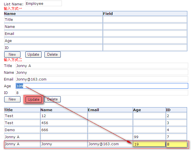
Task: Select the ID cell showing 3
Action: (x=176, y=123)
